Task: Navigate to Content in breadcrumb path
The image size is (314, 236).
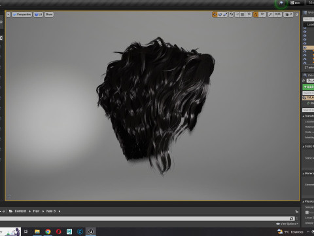Action: coord(20,211)
